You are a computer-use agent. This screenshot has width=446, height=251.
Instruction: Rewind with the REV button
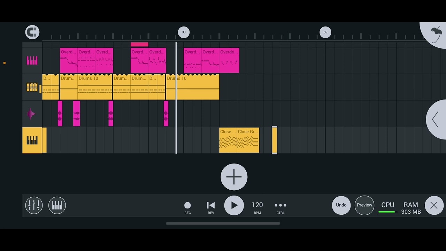(x=211, y=207)
